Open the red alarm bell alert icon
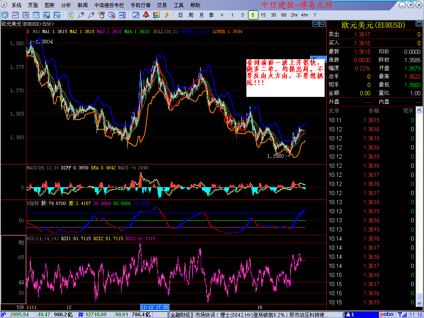 146,15
